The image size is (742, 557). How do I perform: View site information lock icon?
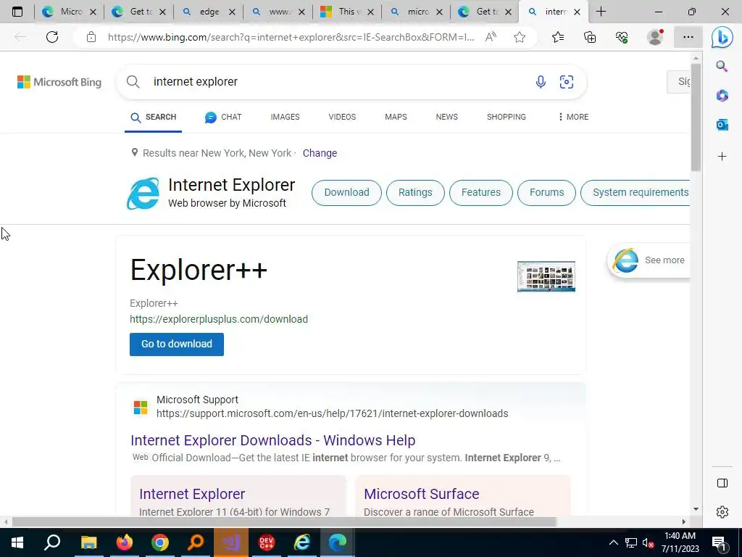(91, 37)
